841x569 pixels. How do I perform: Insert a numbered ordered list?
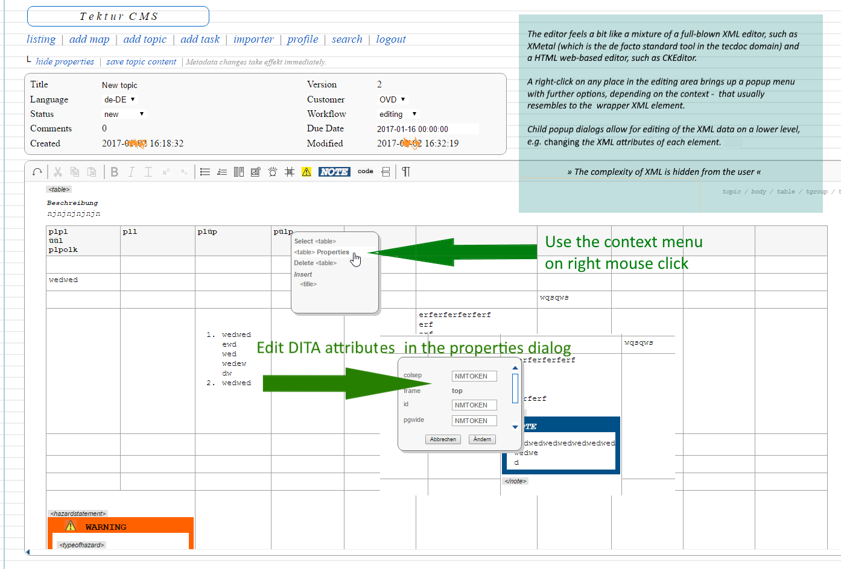pyautogui.click(x=222, y=172)
